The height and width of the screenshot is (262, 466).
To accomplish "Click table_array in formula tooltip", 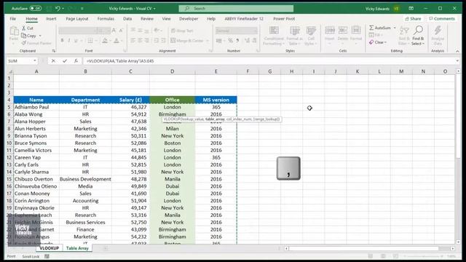I will (215, 119).
